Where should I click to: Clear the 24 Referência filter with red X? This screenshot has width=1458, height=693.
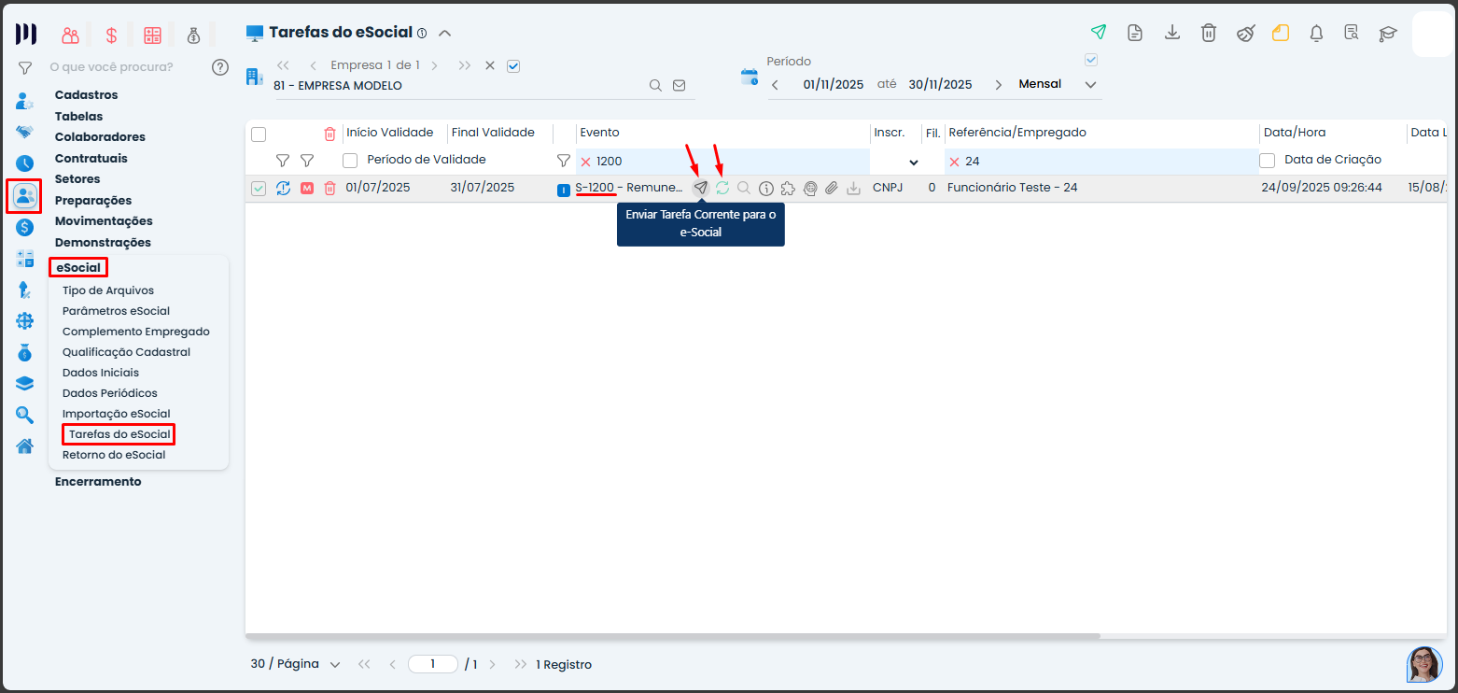[x=954, y=162]
